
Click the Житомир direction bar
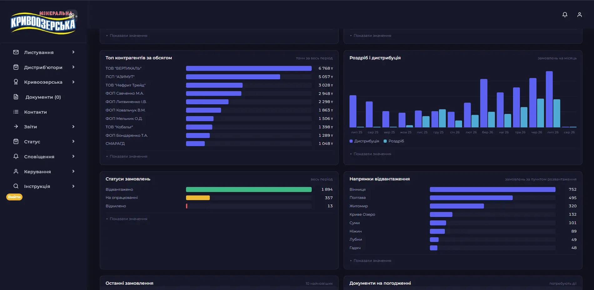[457, 206]
